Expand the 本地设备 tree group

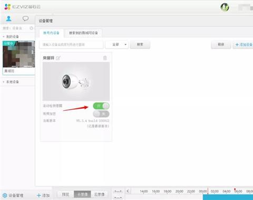(3, 82)
